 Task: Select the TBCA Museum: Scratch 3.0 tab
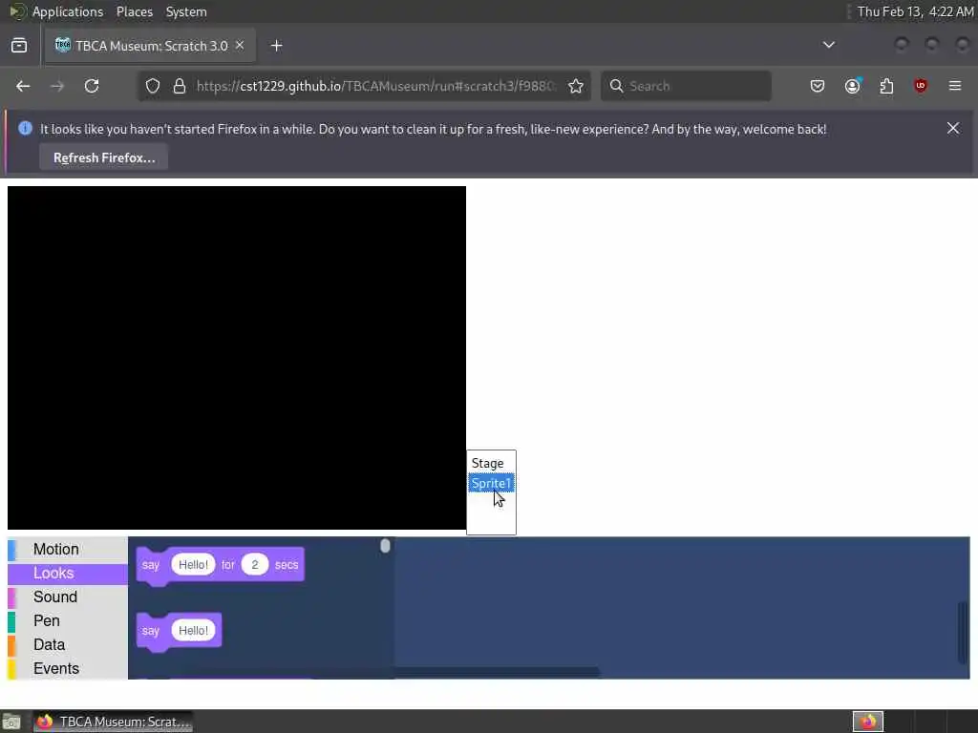(x=150, y=46)
